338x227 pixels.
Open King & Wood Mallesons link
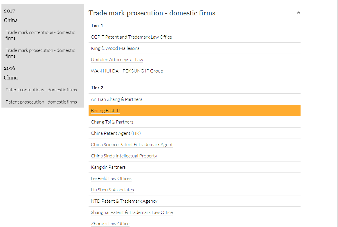[115, 48]
